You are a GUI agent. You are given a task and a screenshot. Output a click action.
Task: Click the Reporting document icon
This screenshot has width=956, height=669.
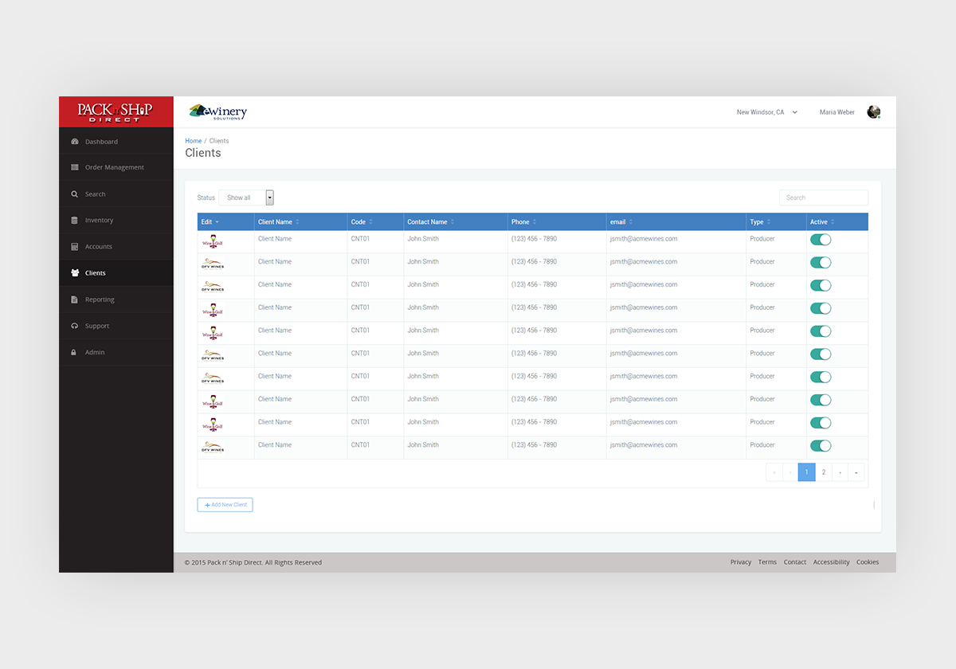pos(75,299)
